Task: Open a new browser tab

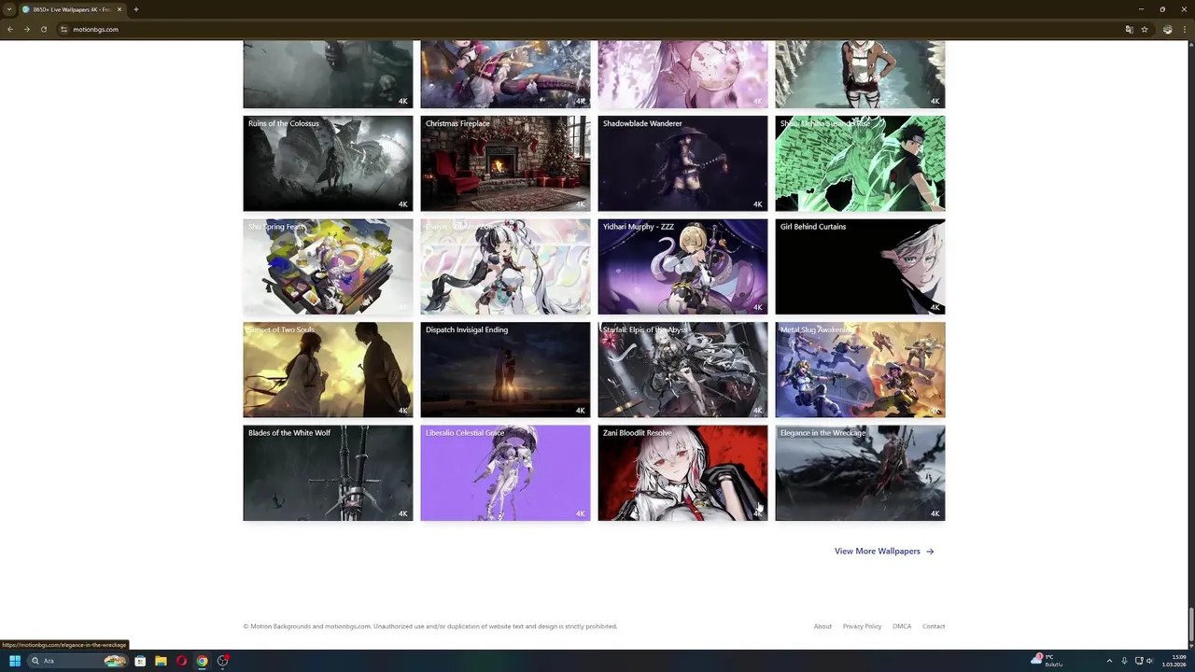Action: (x=136, y=9)
